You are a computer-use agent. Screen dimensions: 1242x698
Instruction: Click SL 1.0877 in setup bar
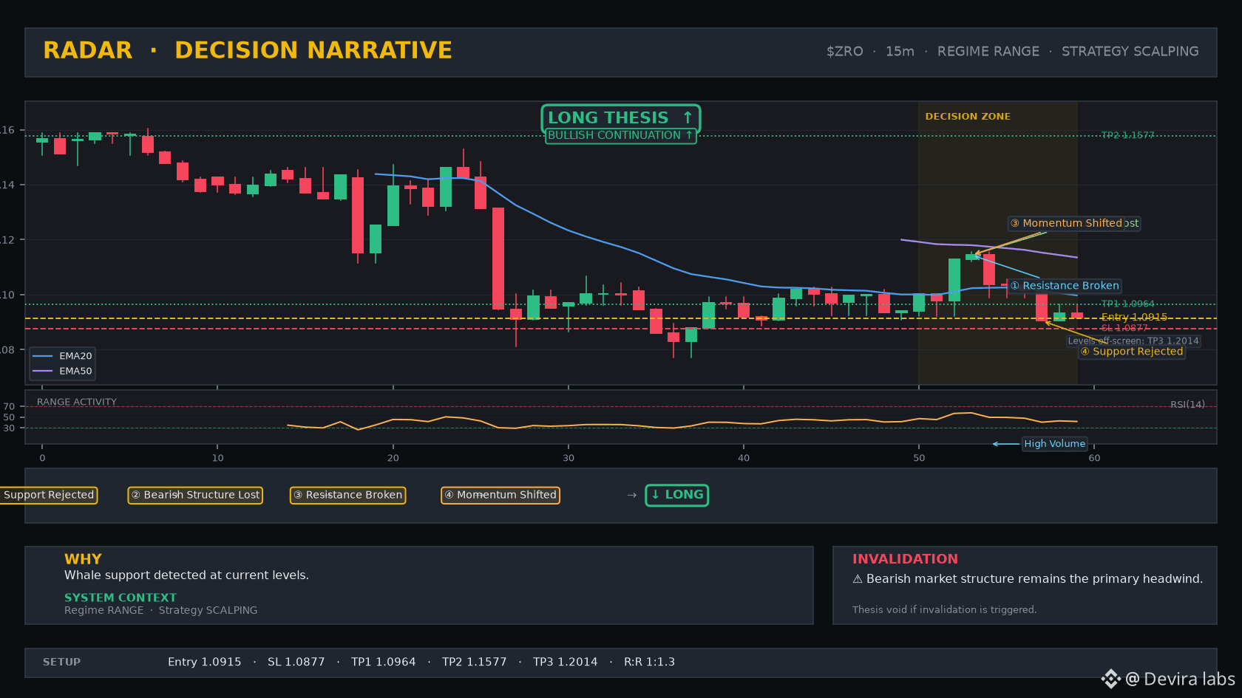point(296,663)
